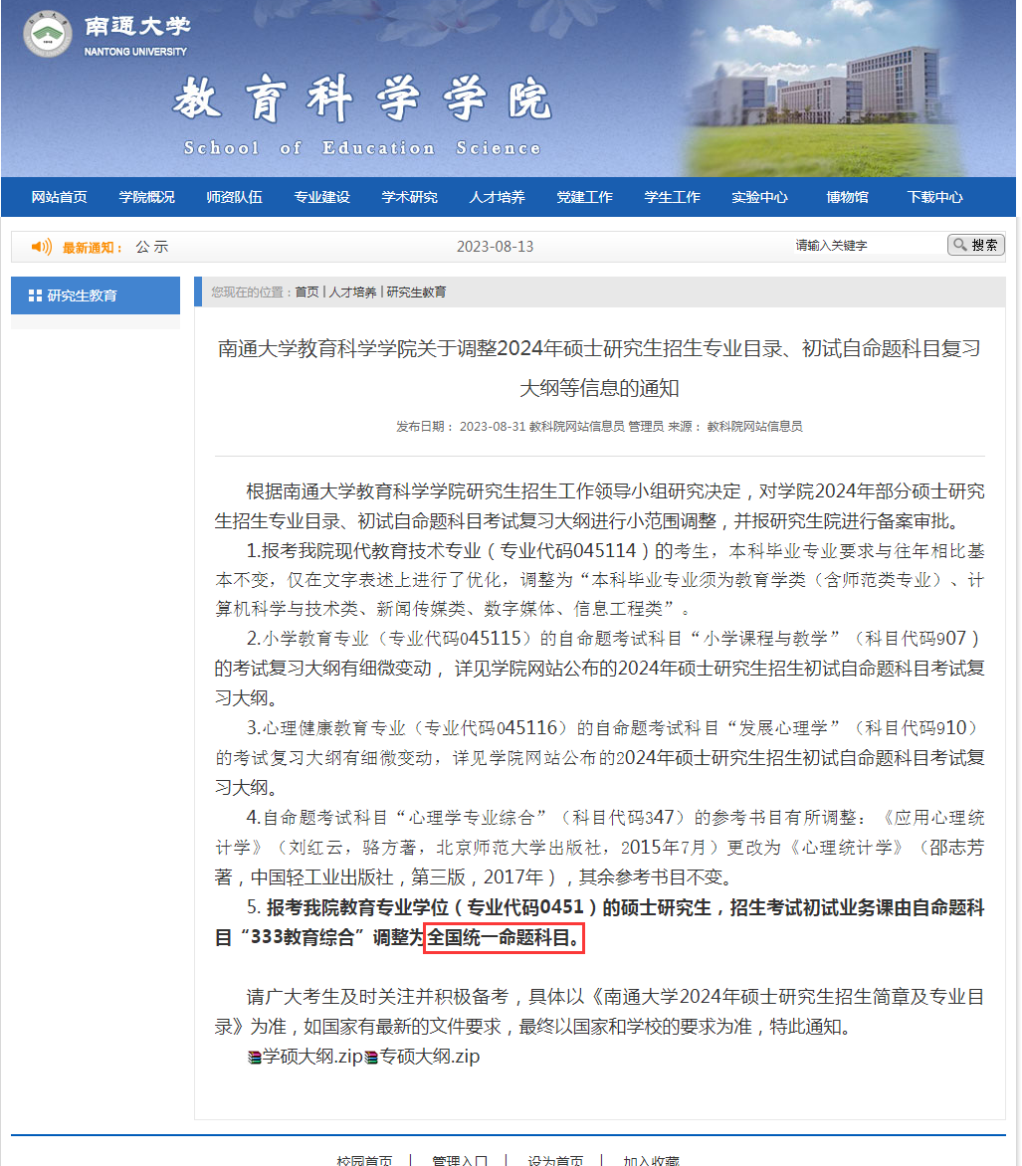The height and width of the screenshot is (1166, 1022).
Task: Open the 学院概况 menu item
Action: 146,197
